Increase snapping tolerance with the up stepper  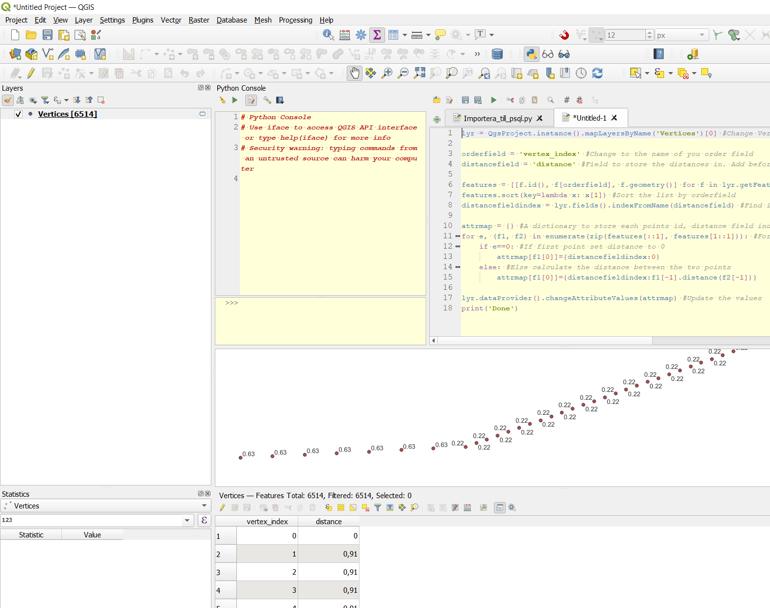[650, 32]
